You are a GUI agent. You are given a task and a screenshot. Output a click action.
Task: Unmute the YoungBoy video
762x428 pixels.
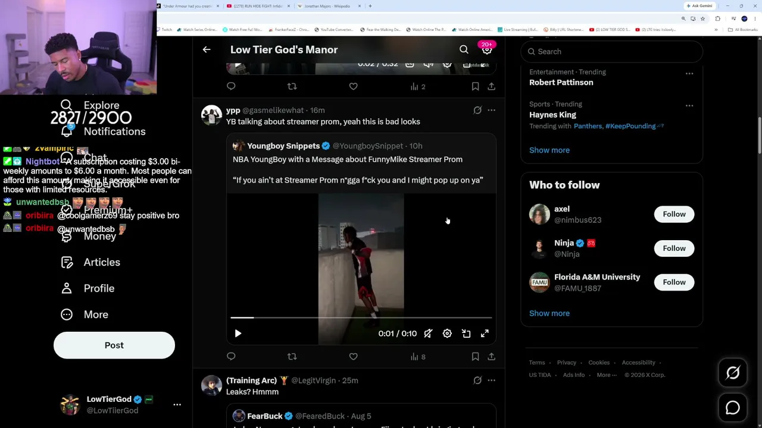(x=428, y=333)
